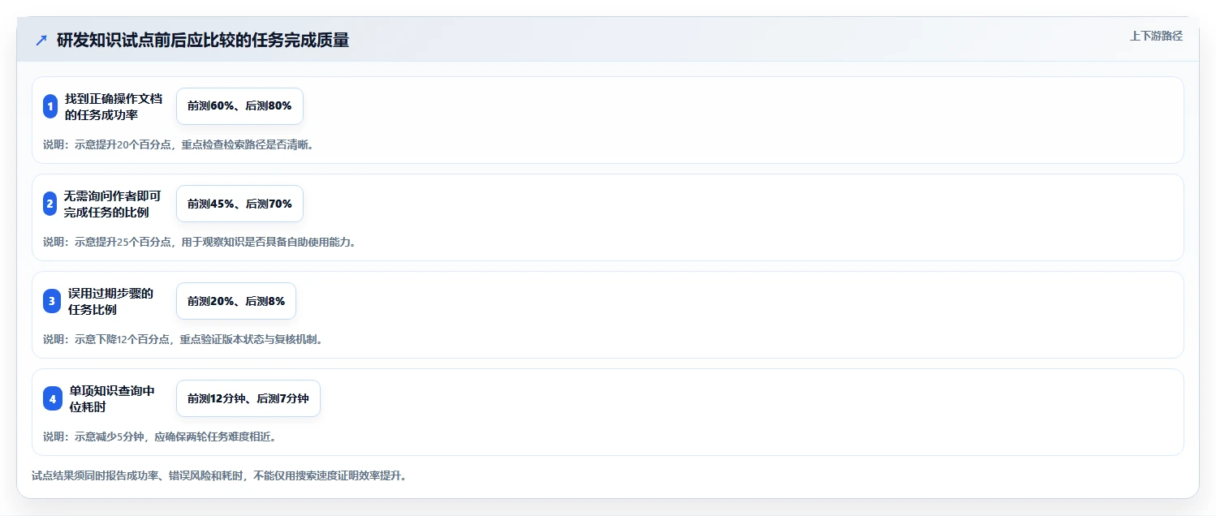Click the note about 提升20个百分点
The height and width of the screenshot is (516, 1216).
point(179,145)
